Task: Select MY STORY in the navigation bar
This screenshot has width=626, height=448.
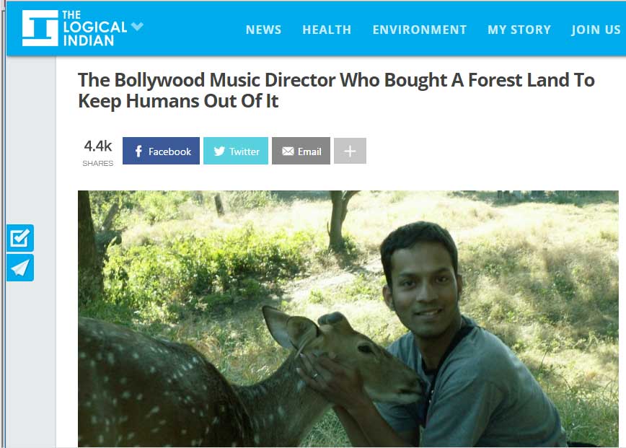Action: click(519, 30)
